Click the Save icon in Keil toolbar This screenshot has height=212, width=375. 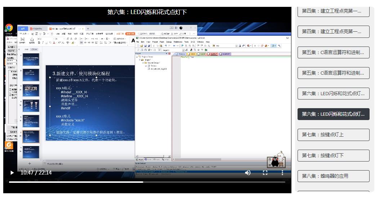tap(145, 46)
